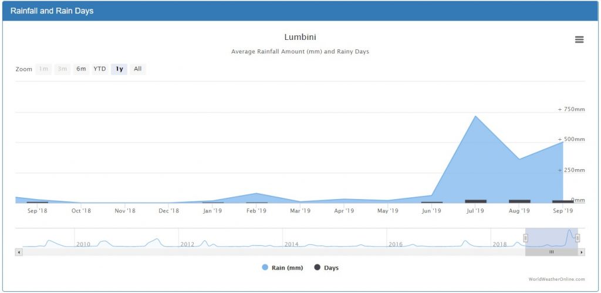Toggle the Rain (mm) legend series
The image size is (601, 293).
pos(282,268)
